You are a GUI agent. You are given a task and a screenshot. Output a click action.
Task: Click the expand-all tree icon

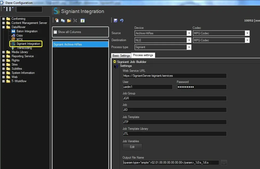5,9
